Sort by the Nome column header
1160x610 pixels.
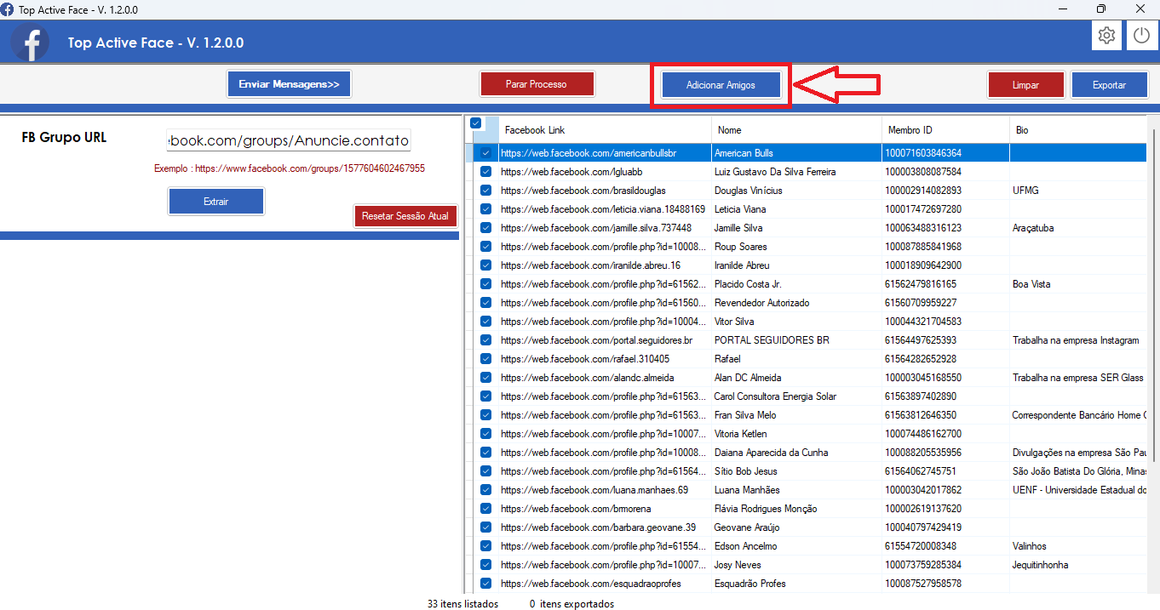point(796,130)
